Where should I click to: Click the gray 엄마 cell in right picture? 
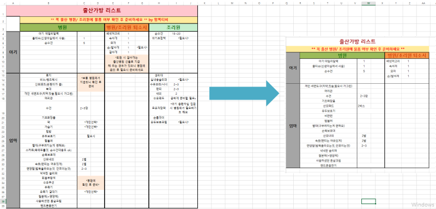click(293, 126)
